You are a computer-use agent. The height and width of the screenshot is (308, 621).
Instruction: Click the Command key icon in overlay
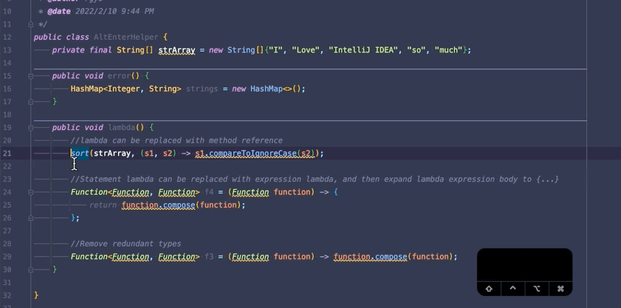(x=561, y=288)
